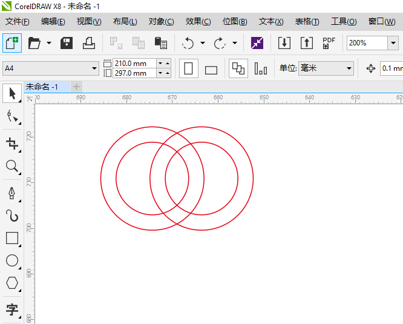Viewport: 403px width, 324px height.
Task: Open the A4 page size dropdown
Action: coord(94,68)
